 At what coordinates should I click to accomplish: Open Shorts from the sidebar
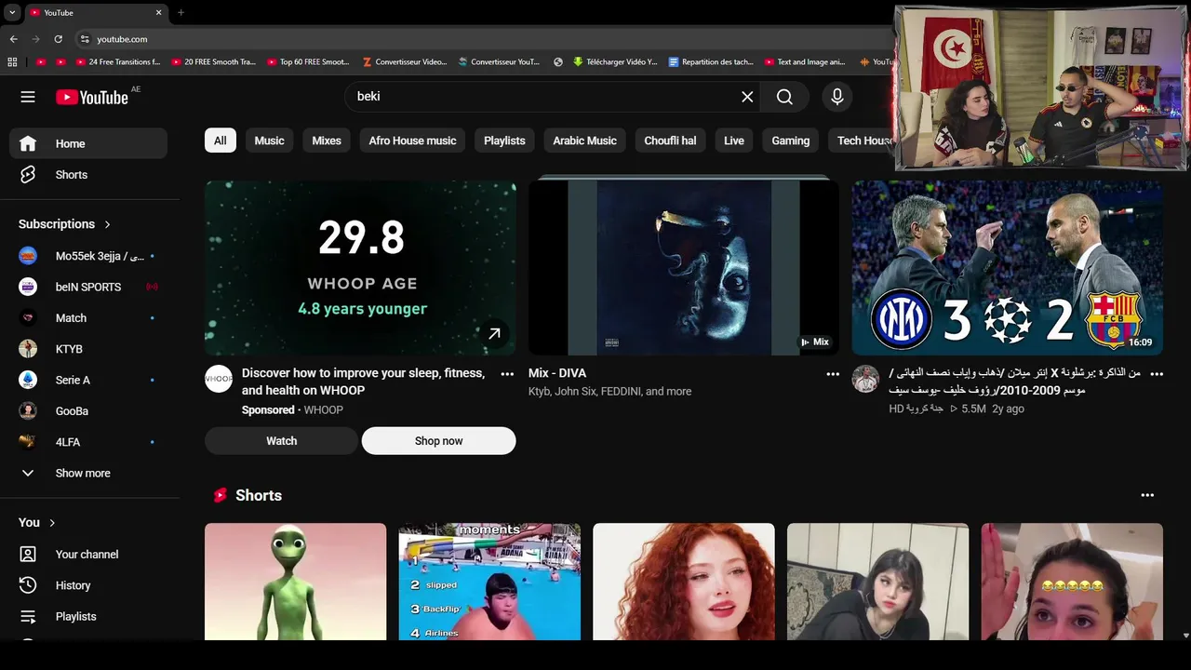tap(88, 175)
